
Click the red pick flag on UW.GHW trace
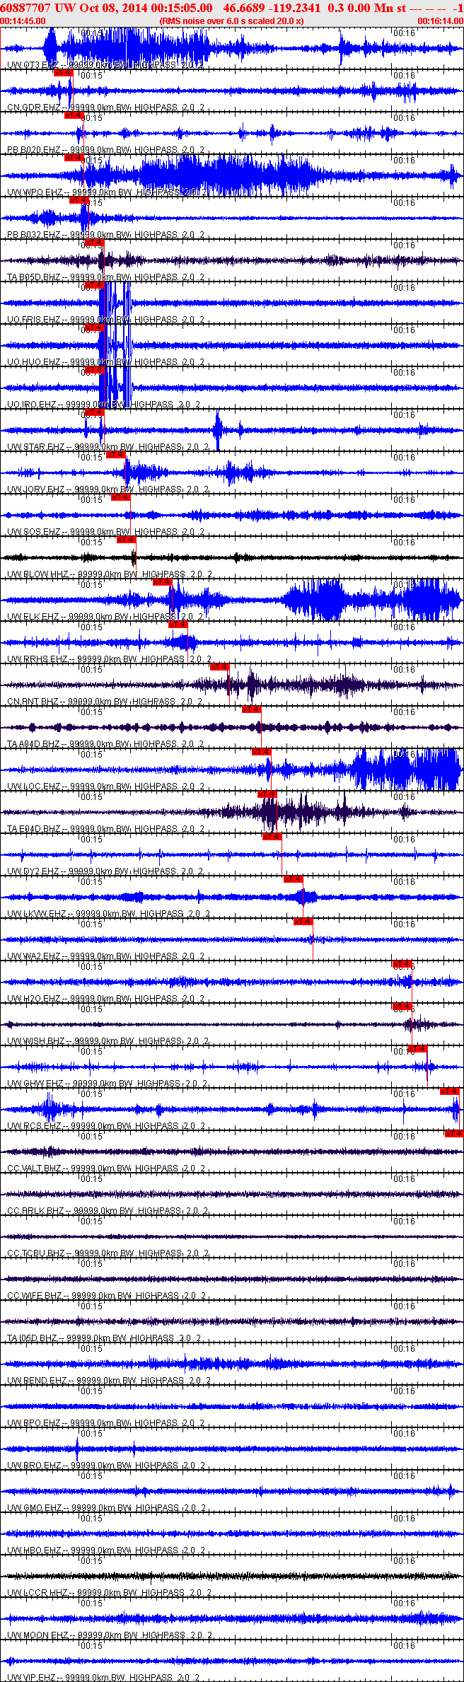coord(419,1049)
